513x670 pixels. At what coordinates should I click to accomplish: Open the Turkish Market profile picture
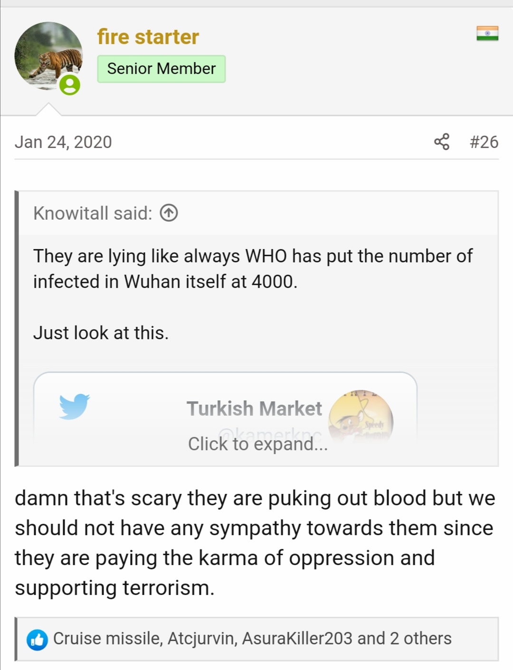point(361,417)
